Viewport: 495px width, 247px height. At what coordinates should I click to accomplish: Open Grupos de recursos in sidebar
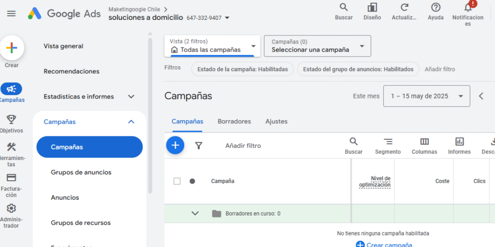coord(81,223)
